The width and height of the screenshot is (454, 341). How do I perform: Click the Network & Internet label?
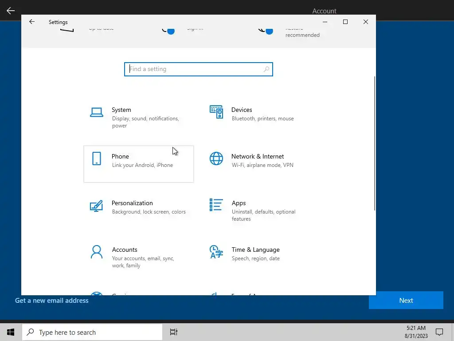click(x=258, y=157)
